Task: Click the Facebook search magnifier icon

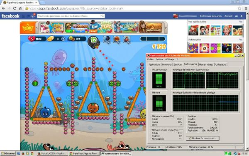Action: pyautogui.click(x=103, y=16)
